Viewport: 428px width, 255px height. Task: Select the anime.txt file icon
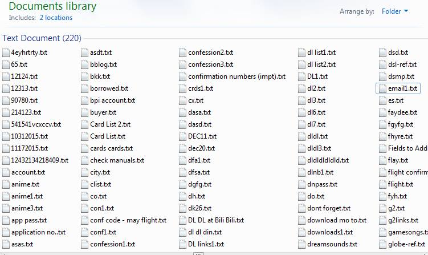click(6, 184)
